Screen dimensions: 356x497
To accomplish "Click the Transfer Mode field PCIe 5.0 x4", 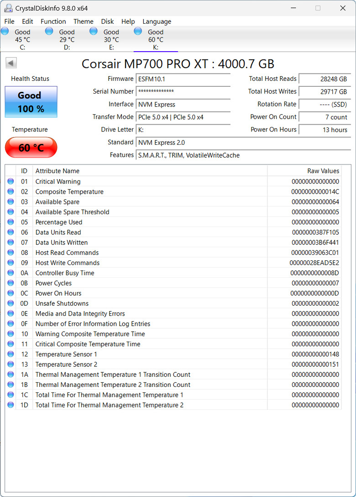I will pos(183,117).
